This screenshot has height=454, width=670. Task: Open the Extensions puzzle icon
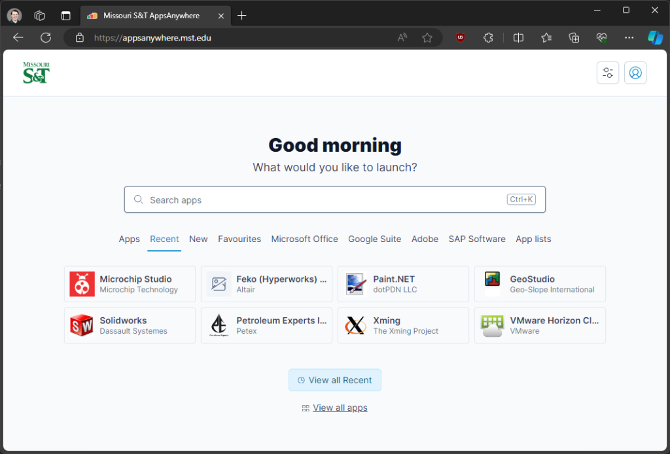click(488, 37)
